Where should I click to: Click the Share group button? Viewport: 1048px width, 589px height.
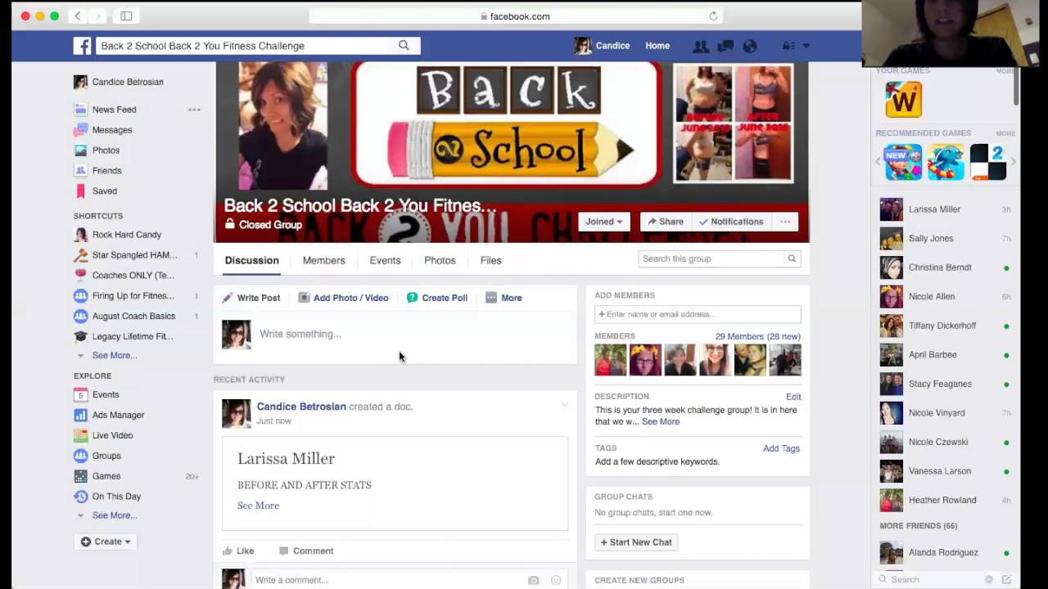(x=665, y=222)
